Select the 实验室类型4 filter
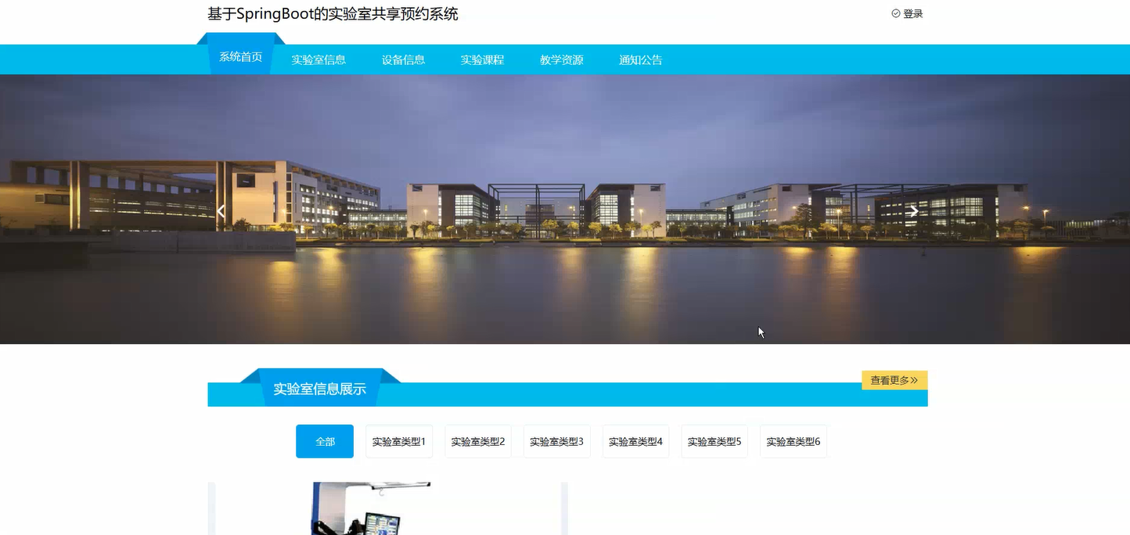Viewport: 1130px width, 535px height. click(x=635, y=441)
